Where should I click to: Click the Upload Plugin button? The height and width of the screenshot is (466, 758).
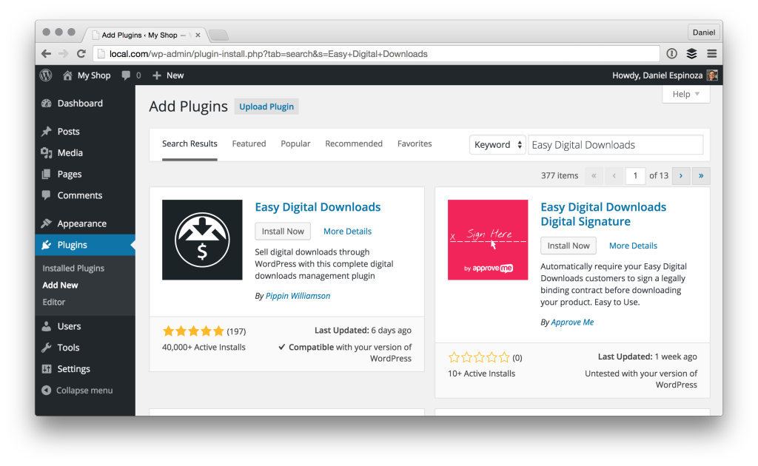point(266,107)
